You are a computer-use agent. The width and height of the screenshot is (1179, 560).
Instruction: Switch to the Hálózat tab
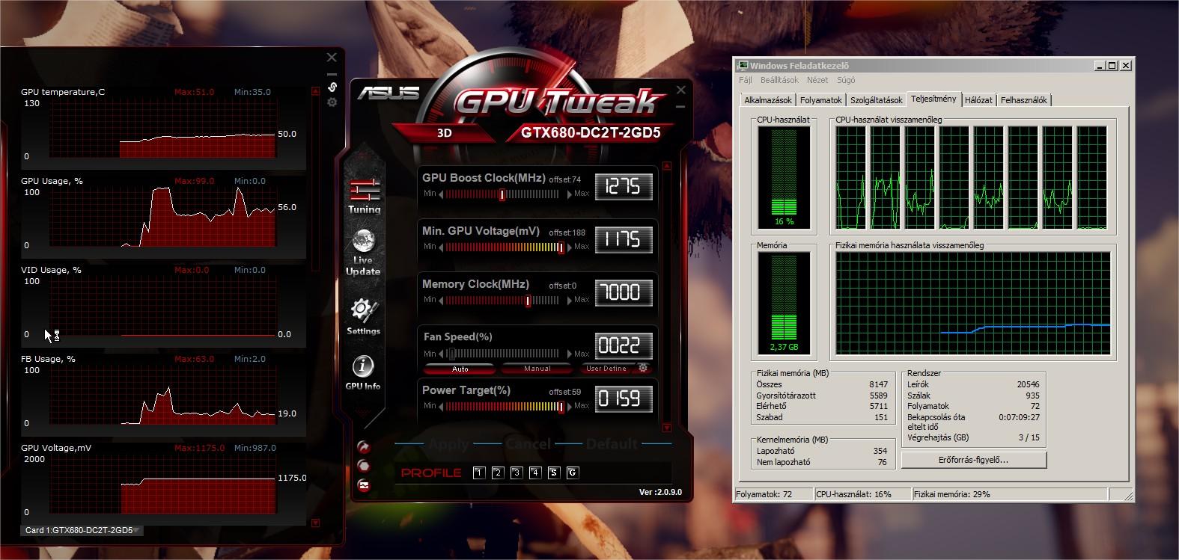pyautogui.click(x=978, y=100)
